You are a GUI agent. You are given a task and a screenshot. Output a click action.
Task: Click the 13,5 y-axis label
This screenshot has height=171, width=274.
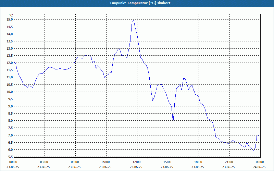[x=10, y=41]
